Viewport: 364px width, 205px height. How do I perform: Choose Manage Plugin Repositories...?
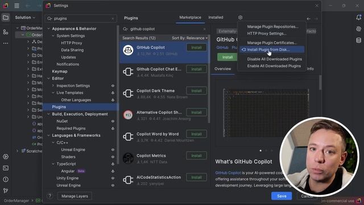(272, 27)
